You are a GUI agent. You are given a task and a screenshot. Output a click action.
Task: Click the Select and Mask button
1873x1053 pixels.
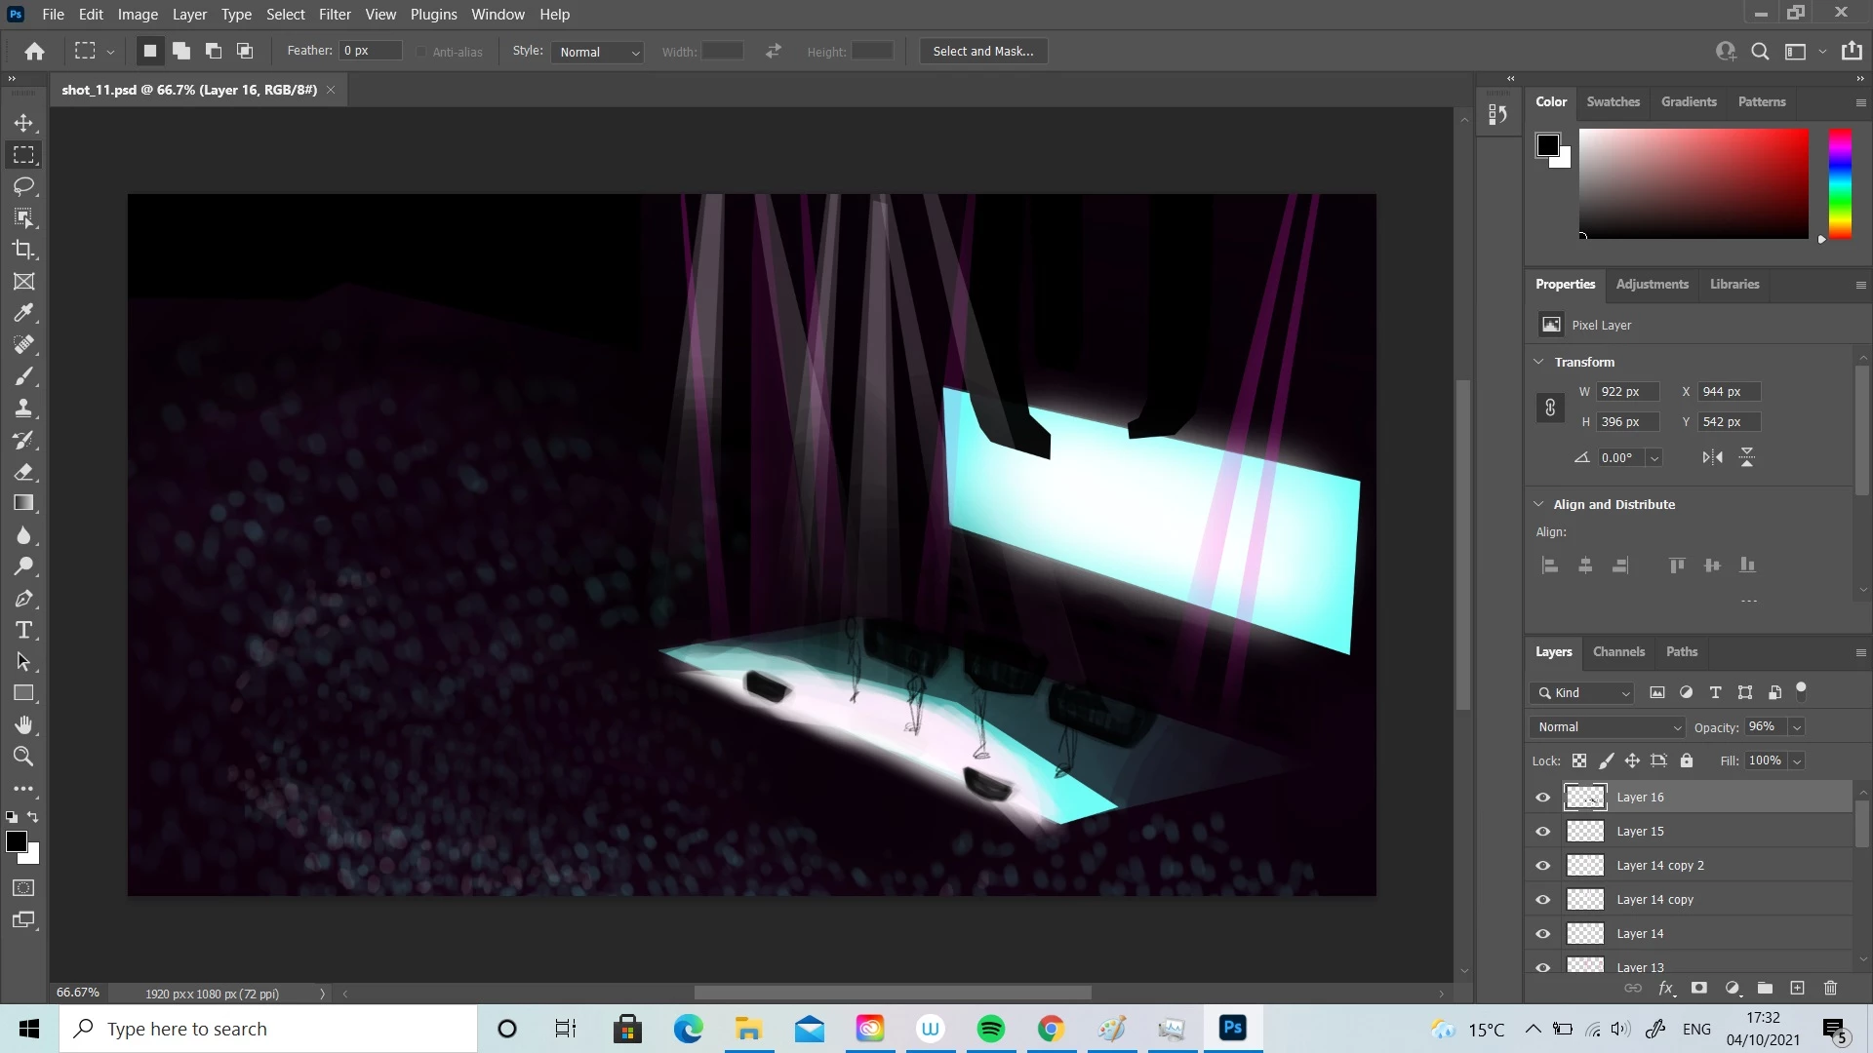click(982, 52)
